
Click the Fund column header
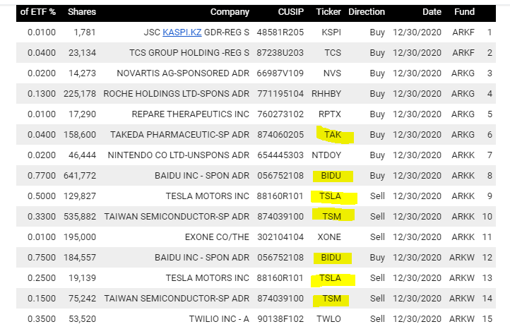[464, 12]
